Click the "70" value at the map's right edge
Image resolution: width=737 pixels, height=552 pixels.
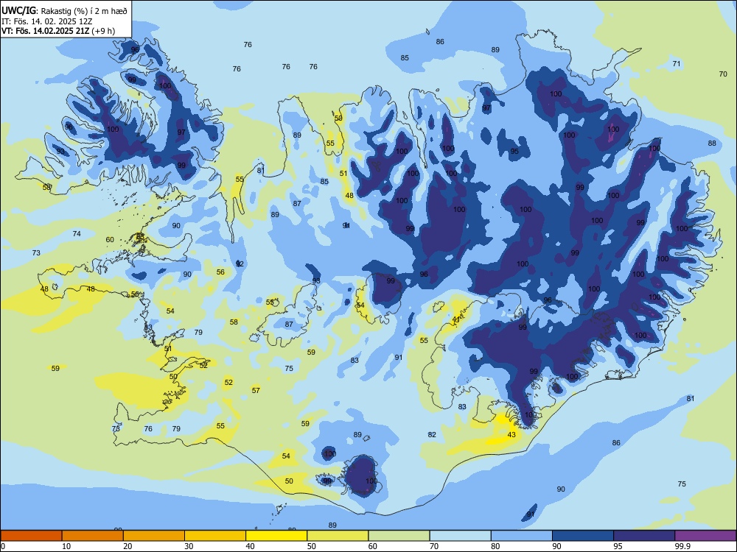click(x=723, y=74)
